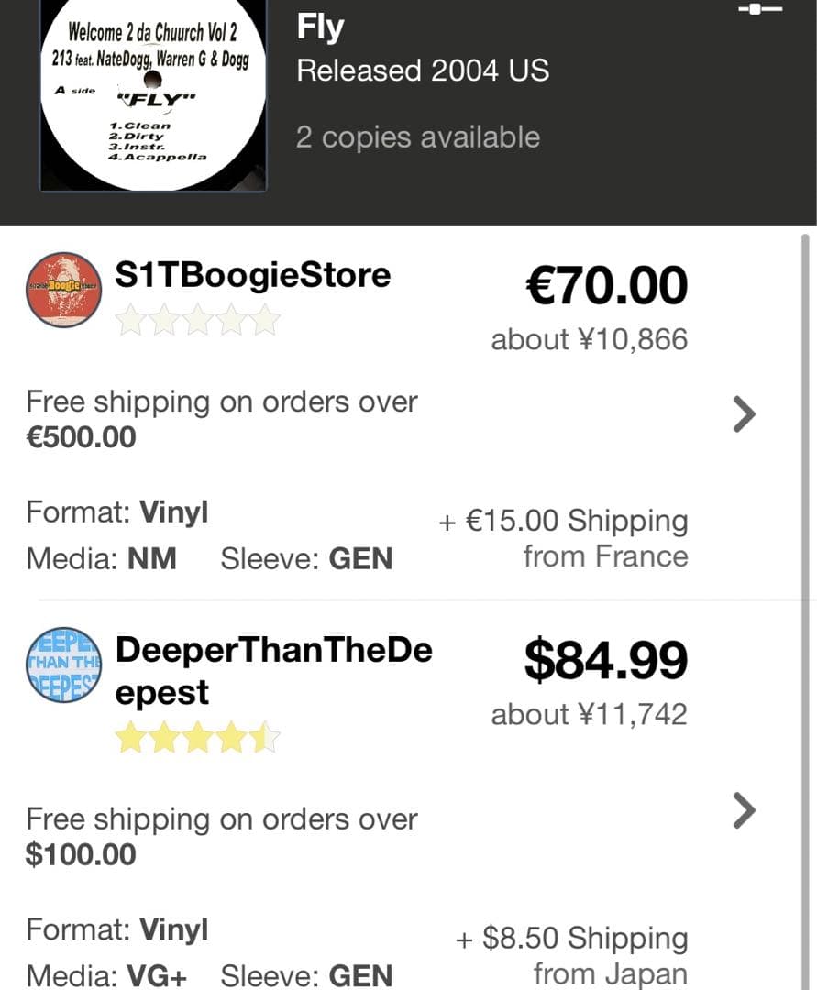Image resolution: width=817 pixels, height=990 pixels.
Task: View S1TBoogieStore star rating
Action: [198, 319]
